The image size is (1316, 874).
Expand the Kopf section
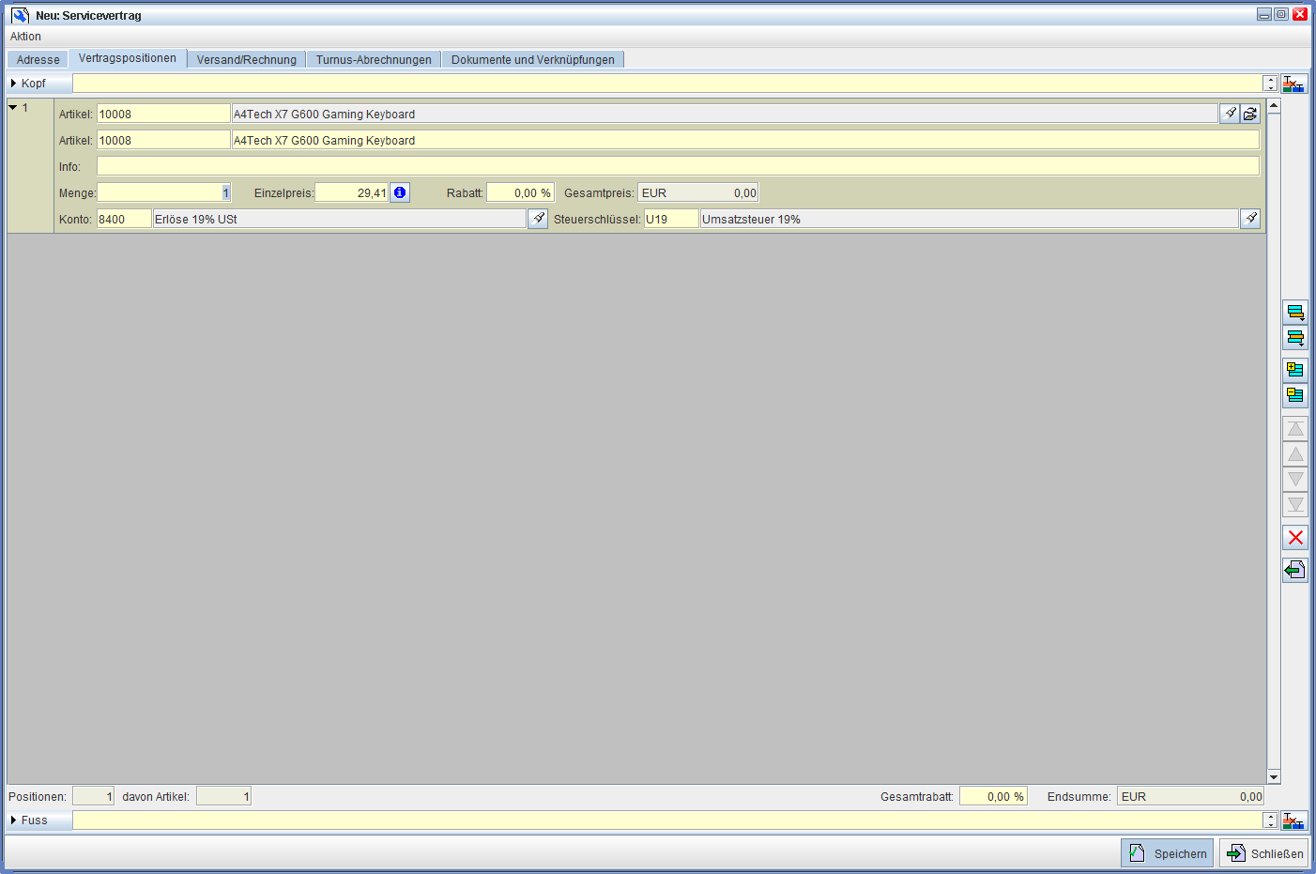[x=14, y=84]
